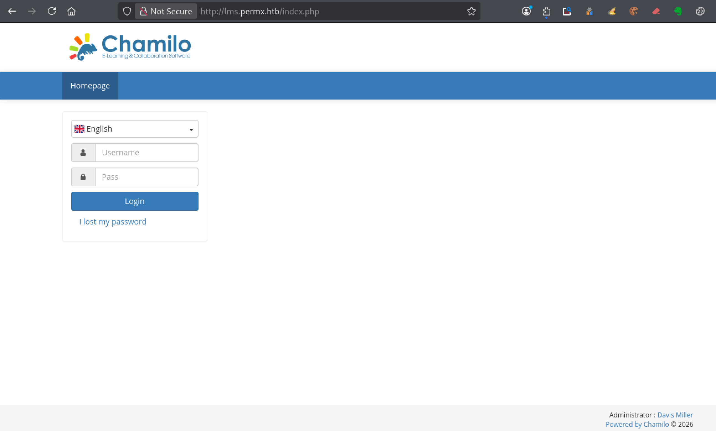This screenshot has width=716, height=431.
Task: Open the HackTools wizard hat extension
Action: [612, 11]
